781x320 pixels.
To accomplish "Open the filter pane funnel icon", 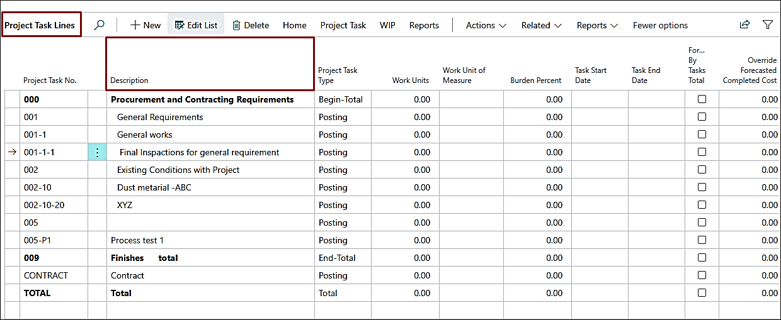I will 767,25.
